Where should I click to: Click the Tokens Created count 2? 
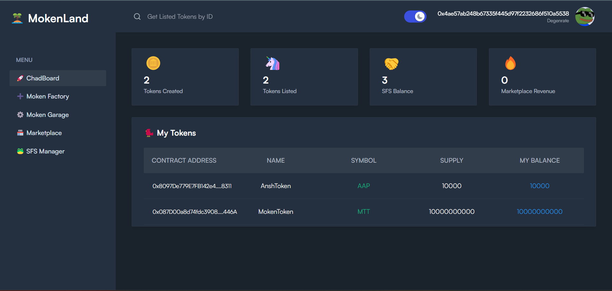click(x=147, y=80)
